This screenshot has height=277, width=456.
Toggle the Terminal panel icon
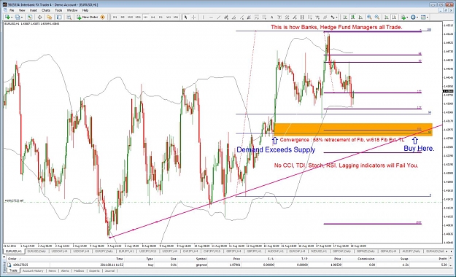click(59, 17)
